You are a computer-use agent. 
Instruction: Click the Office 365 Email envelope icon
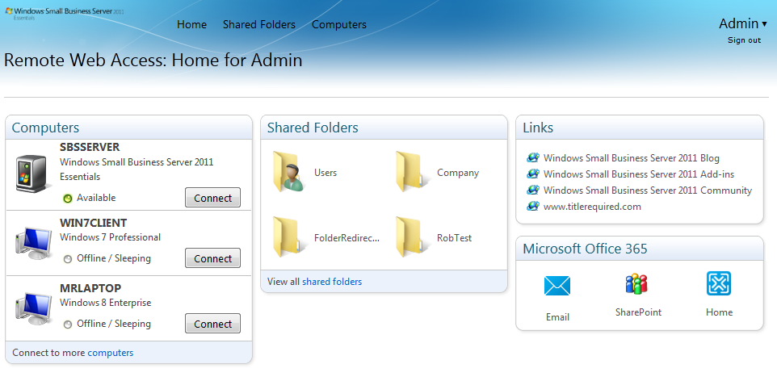(x=557, y=286)
